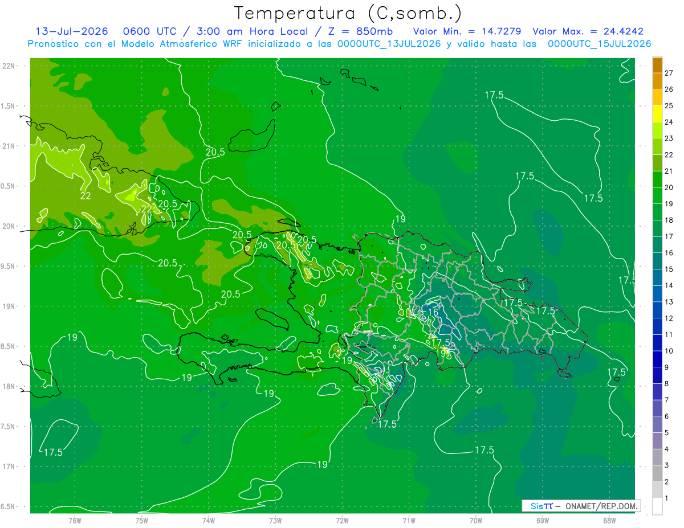The width and height of the screenshot is (684, 528).
Task: Click legend value '12'
Action: (x=670, y=318)
